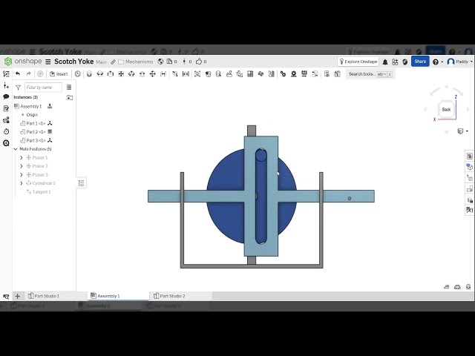Click the blue Share button

(420, 62)
